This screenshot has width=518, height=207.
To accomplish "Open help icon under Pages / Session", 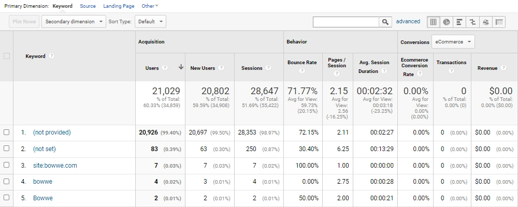I will (x=337, y=73).
